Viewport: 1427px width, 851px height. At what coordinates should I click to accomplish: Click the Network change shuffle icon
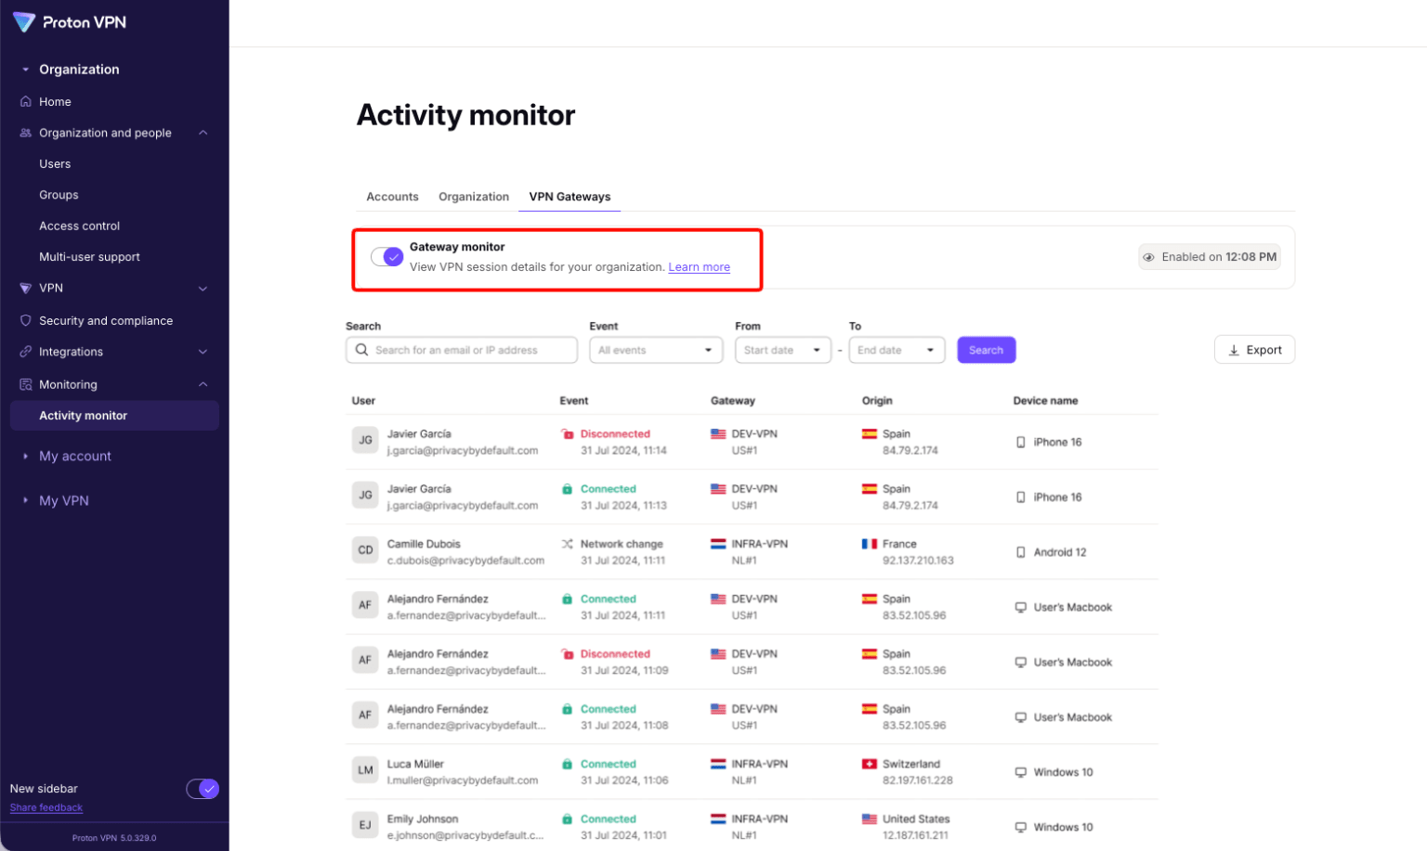point(567,544)
